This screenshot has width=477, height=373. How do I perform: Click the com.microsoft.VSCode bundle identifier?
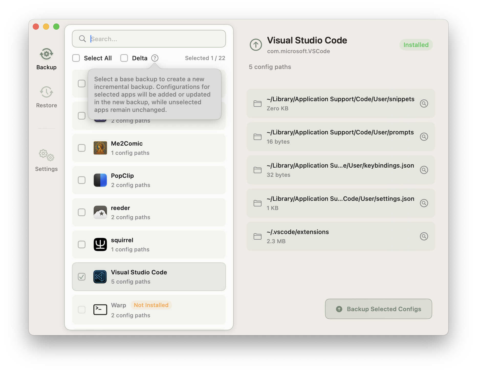[x=299, y=51]
